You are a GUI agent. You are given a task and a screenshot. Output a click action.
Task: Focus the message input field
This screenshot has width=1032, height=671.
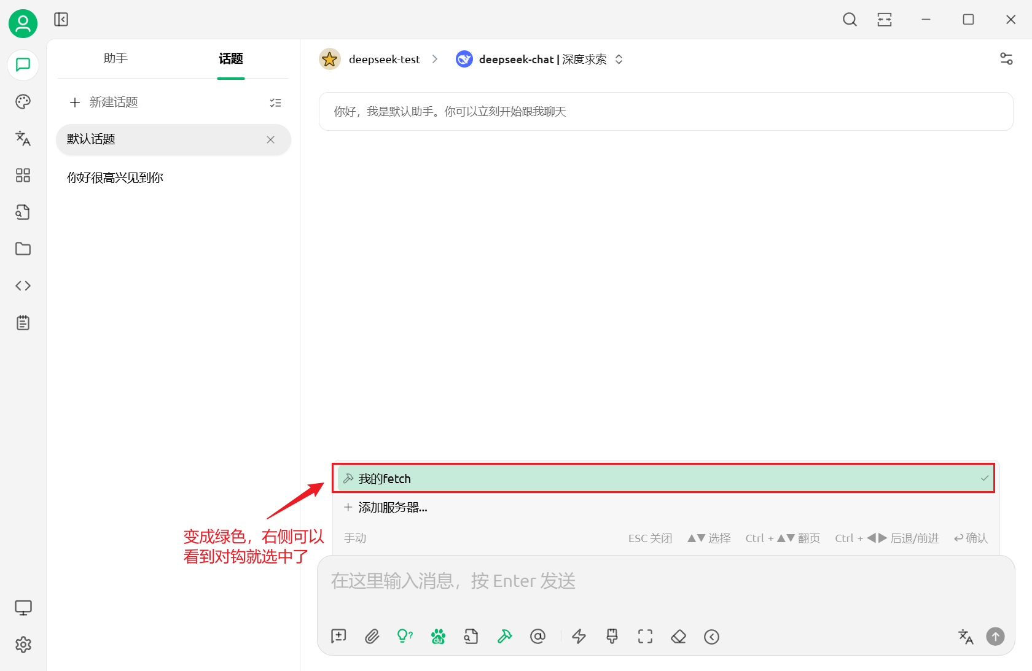point(666,581)
